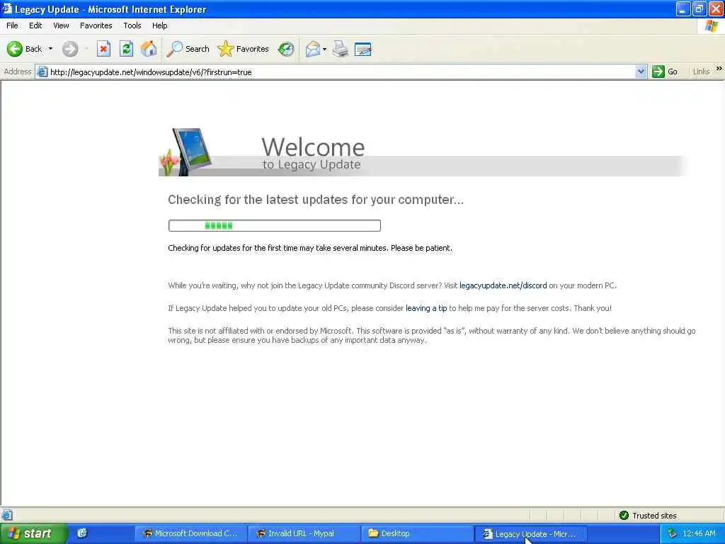The height and width of the screenshot is (544, 725).
Task: Switch to the Desktop folder taskbar window
Action: (x=418, y=533)
